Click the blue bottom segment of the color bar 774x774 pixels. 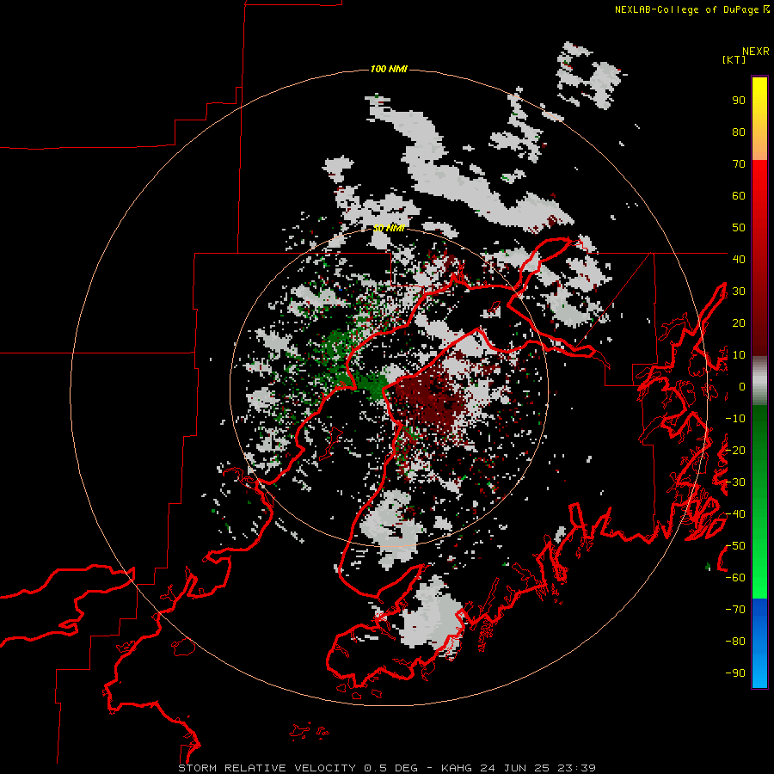coord(759,642)
